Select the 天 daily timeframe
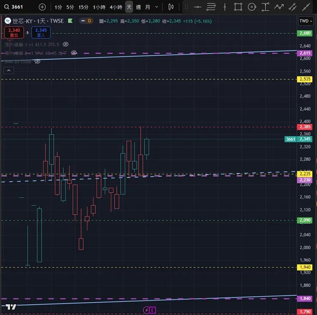 [x=129, y=7]
